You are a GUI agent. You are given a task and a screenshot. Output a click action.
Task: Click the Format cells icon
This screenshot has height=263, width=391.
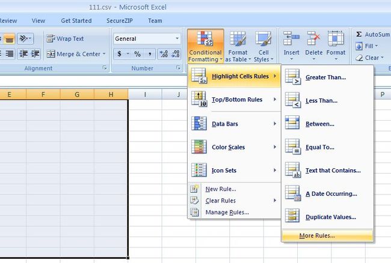click(x=336, y=38)
